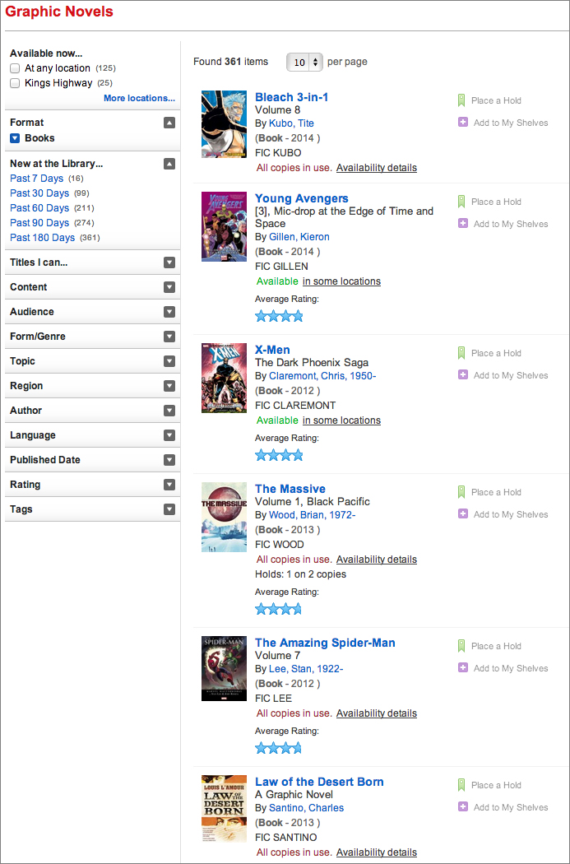The image size is (570, 864).
Task: Open the X-Men cover thumbnail
Action: pyautogui.click(x=224, y=378)
